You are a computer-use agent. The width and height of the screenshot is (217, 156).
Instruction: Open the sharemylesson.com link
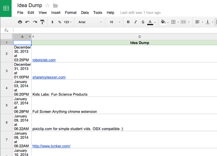point(49,77)
